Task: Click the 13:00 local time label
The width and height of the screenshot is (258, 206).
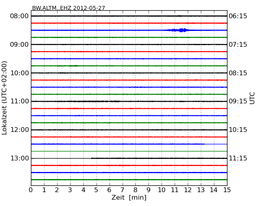Action: 19,158
